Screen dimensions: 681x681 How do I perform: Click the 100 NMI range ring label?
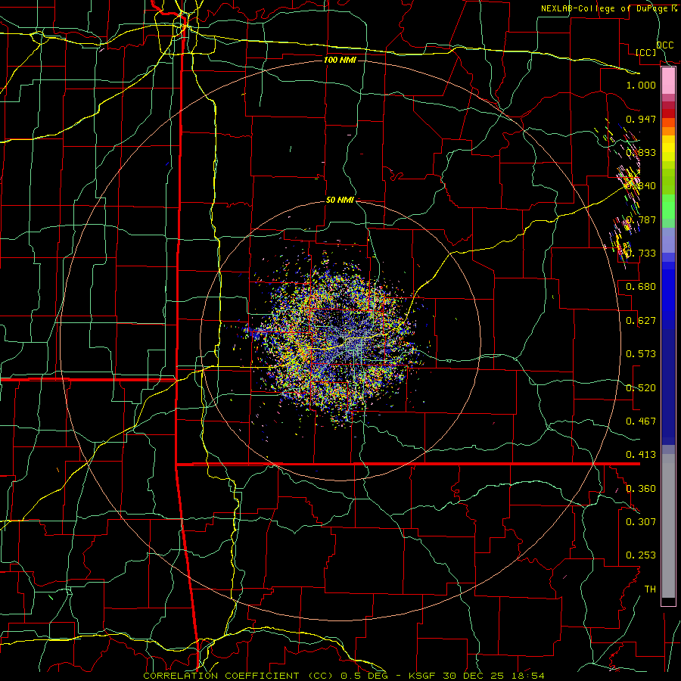[340, 60]
